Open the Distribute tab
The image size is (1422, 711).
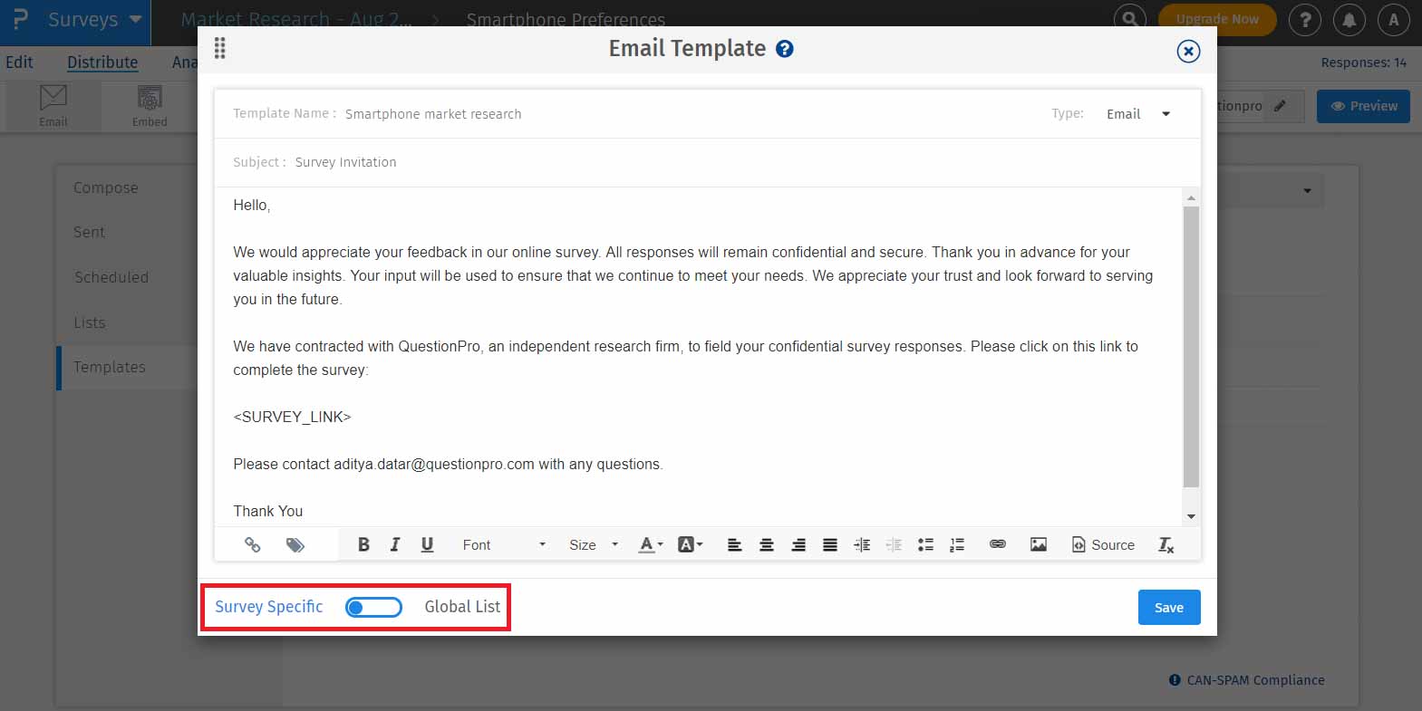click(102, 62)
